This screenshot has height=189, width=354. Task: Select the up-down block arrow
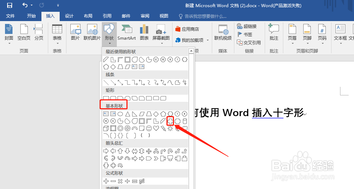point(142,151)
